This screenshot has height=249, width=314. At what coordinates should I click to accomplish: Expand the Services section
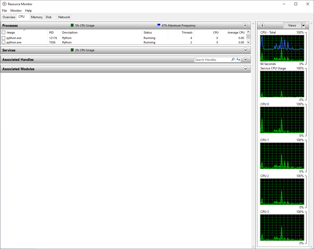[245, 50]
